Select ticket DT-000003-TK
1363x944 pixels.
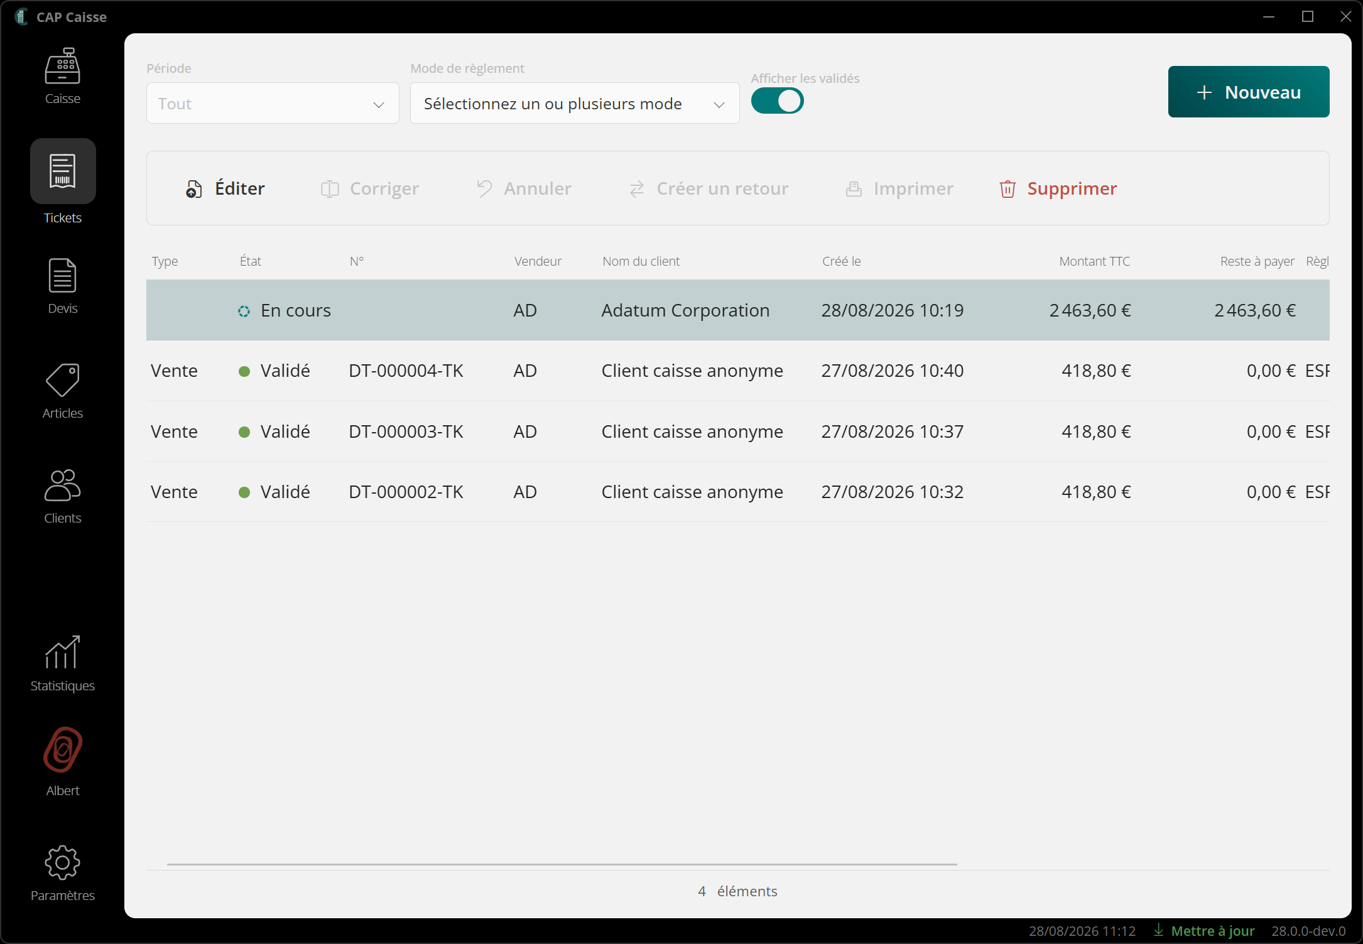[x=738, y=431]
